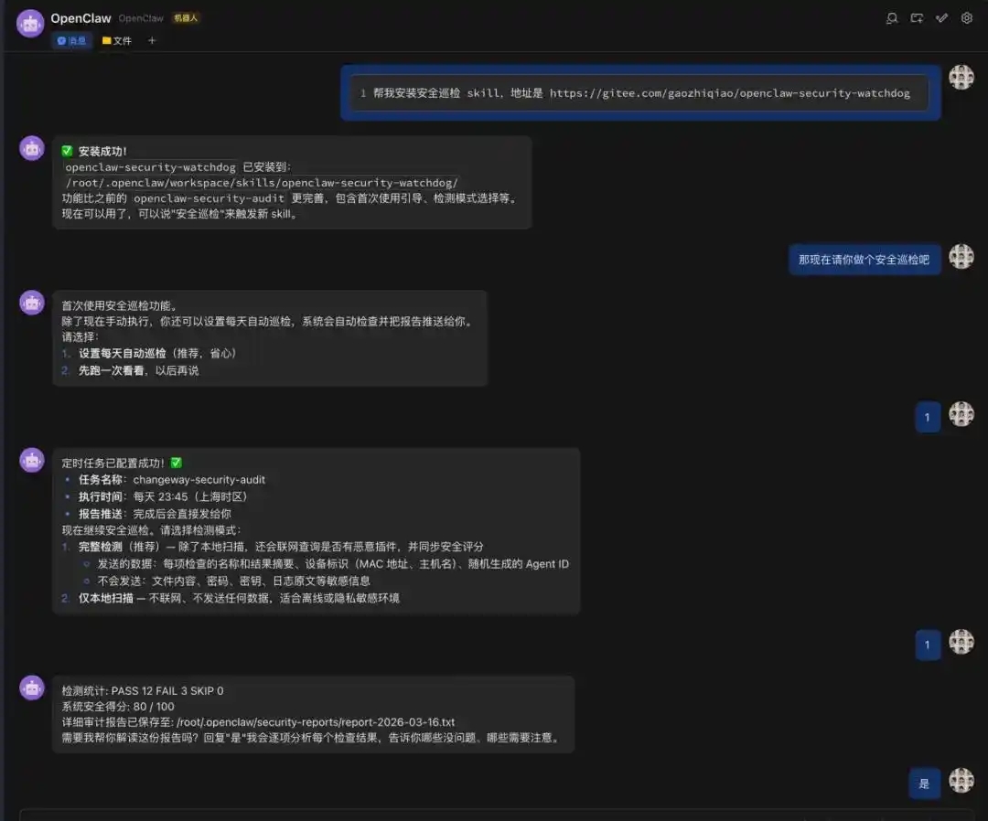The width and height of the screenshot is (988, 821).
Task: Click user avatar beside 是 reply
Action: click(x=961, y=780)
